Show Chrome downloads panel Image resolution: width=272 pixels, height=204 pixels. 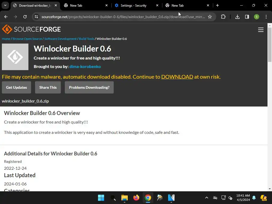coord(237,17)
